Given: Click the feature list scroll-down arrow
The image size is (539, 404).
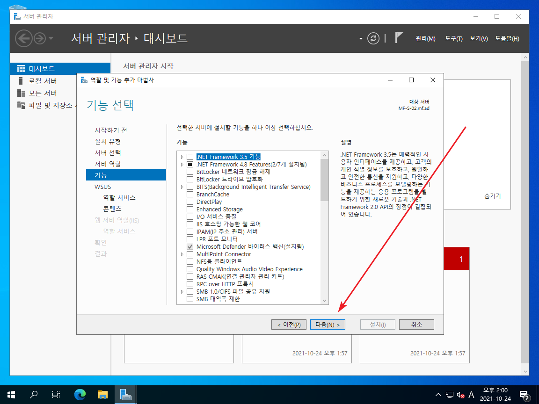Looking at the screenshot, I should (x=324, y=301).
